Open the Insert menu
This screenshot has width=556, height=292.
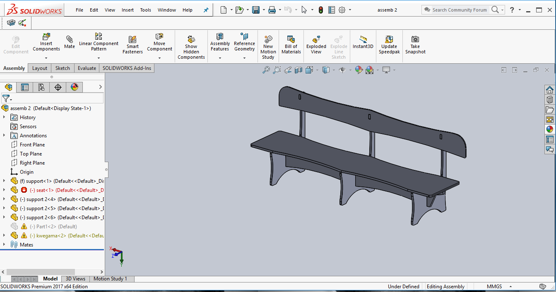point(127,10)
